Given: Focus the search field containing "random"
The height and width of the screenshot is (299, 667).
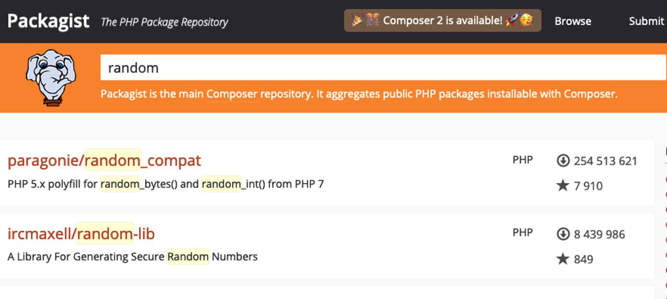Looking at the screenshot, I should point(383,68).
